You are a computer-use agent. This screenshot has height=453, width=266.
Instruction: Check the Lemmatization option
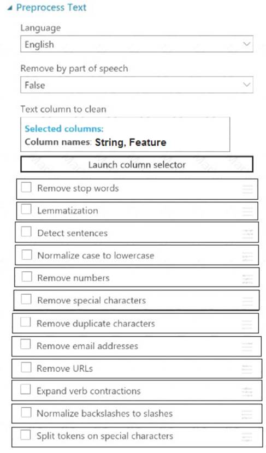click(26, 210)
